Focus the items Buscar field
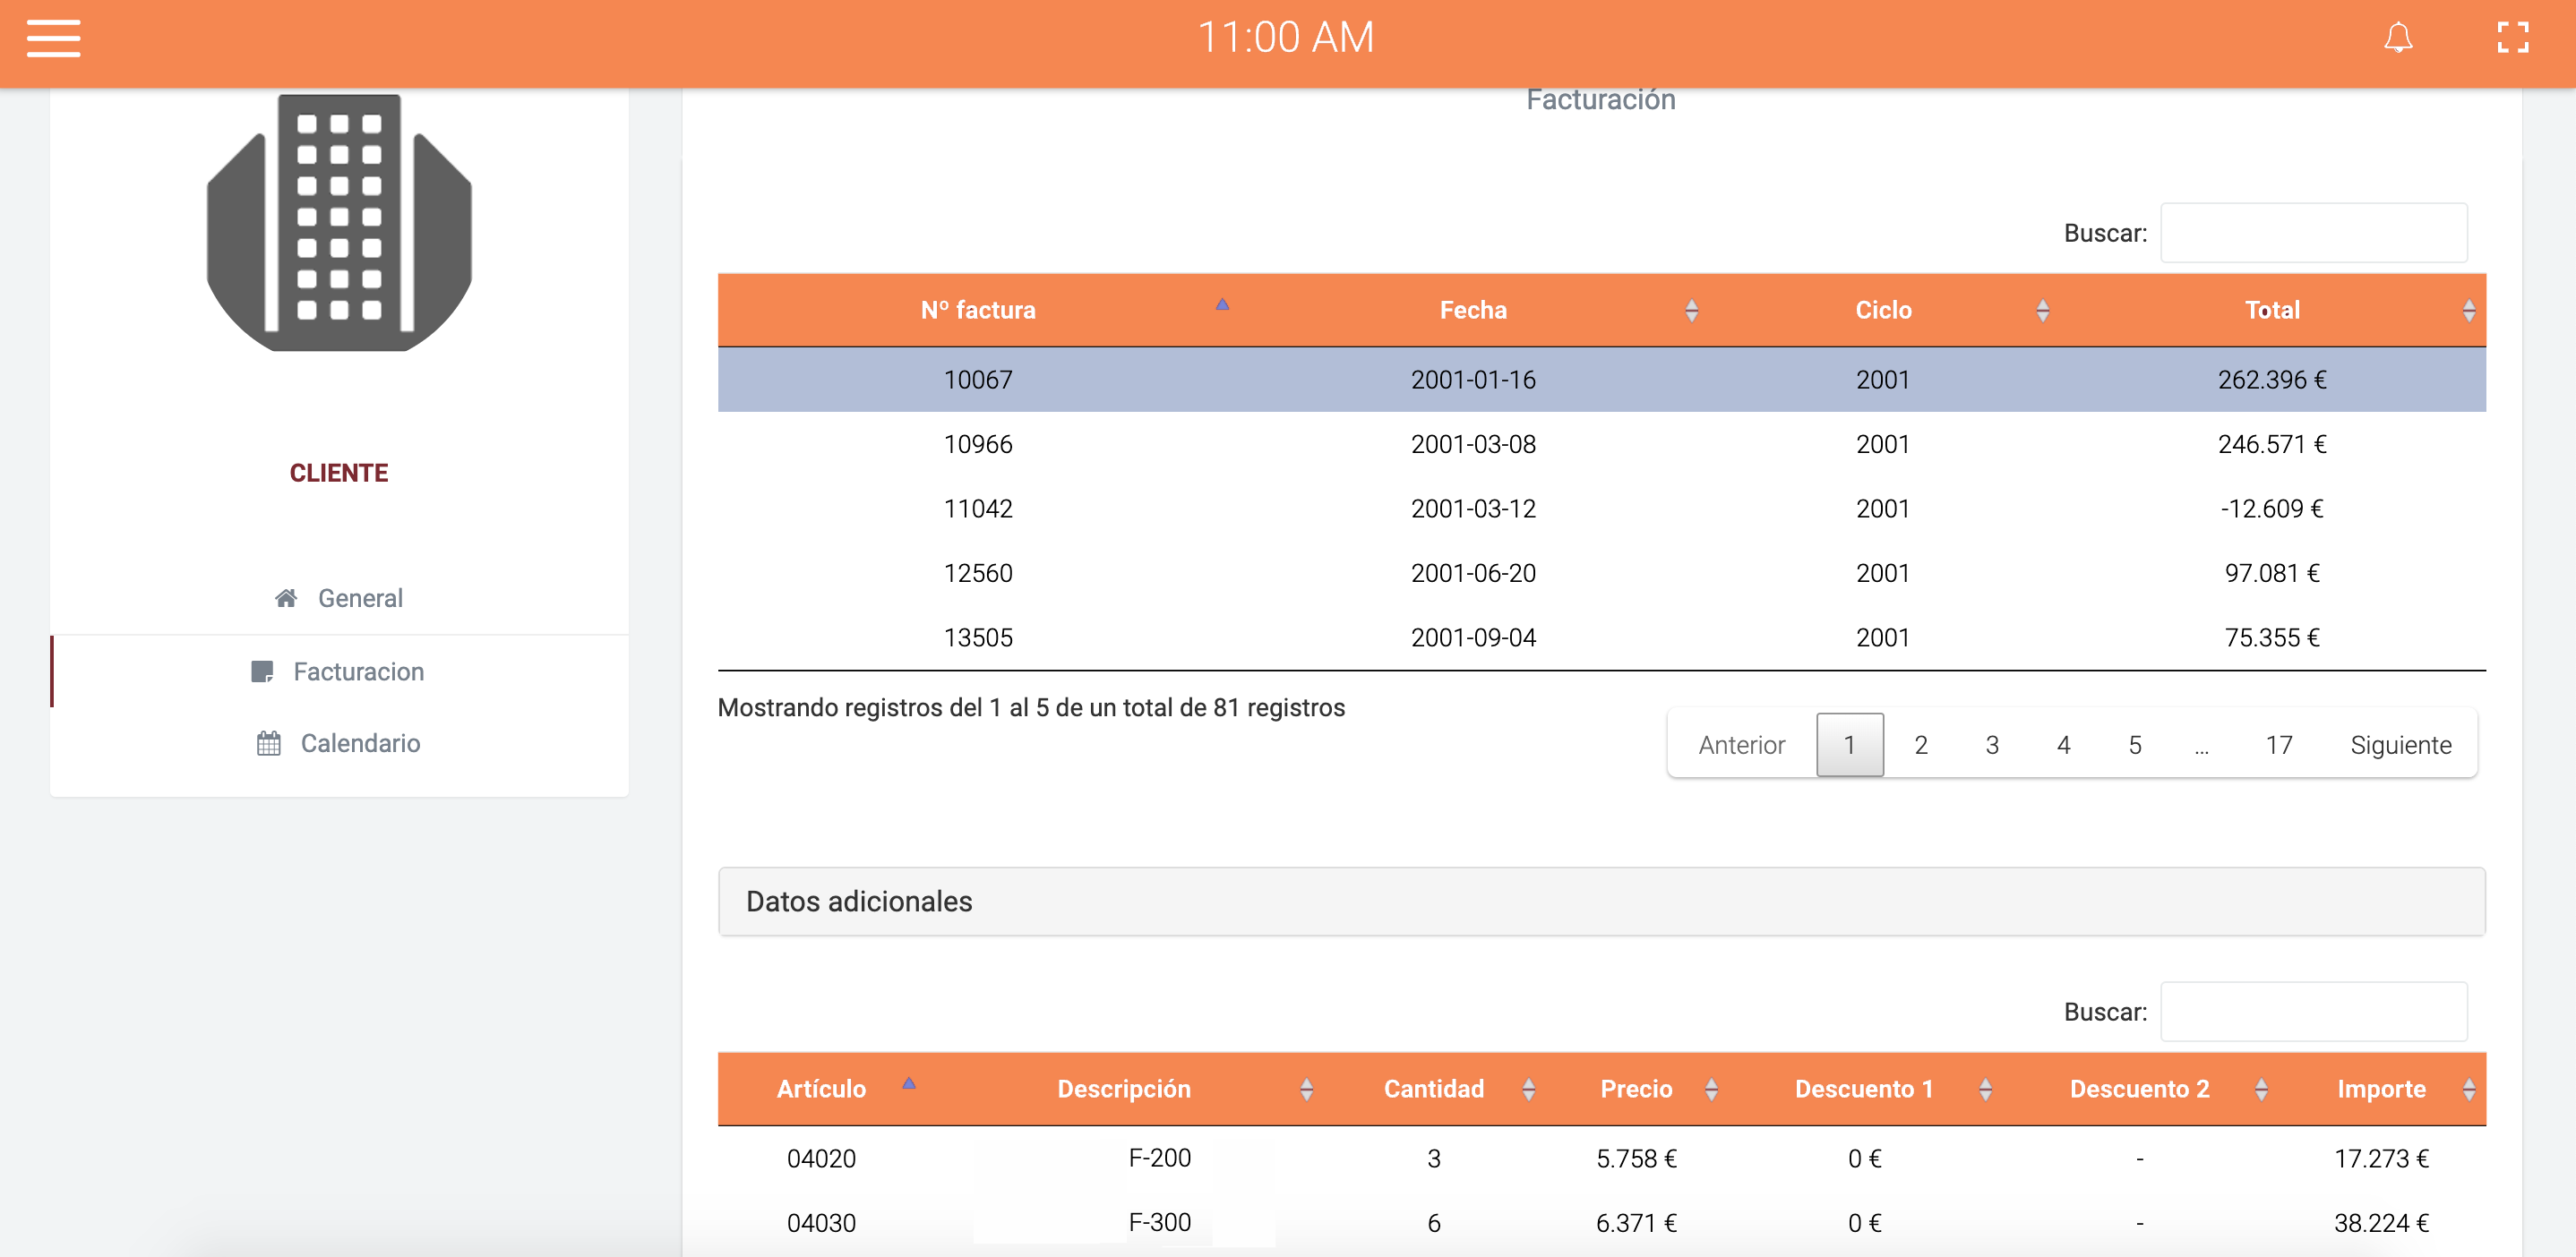Image resolution: width=2576 pixels, height=1257 pixels. tap(2312, 1011)
